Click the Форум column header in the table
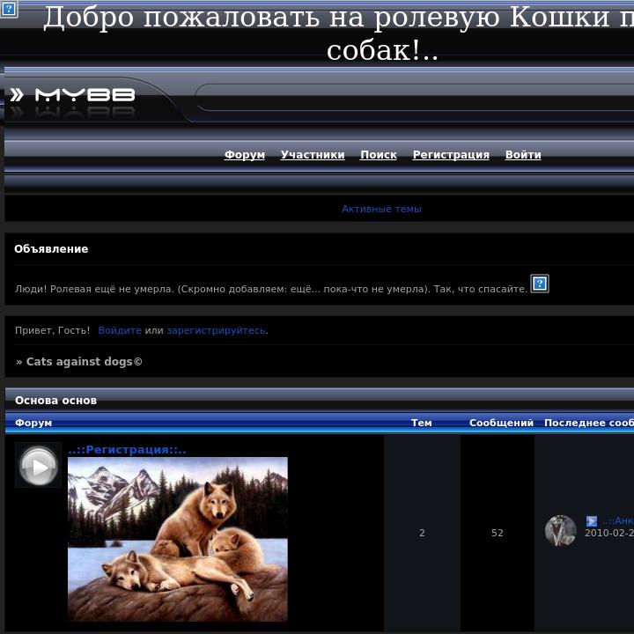 33,423
